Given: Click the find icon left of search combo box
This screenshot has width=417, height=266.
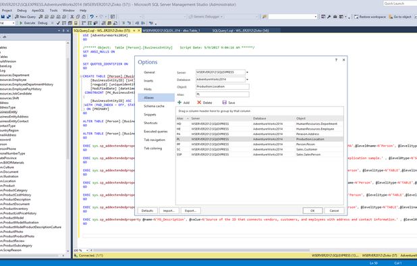Looking at the screenshot, I should tap(265, 17).
